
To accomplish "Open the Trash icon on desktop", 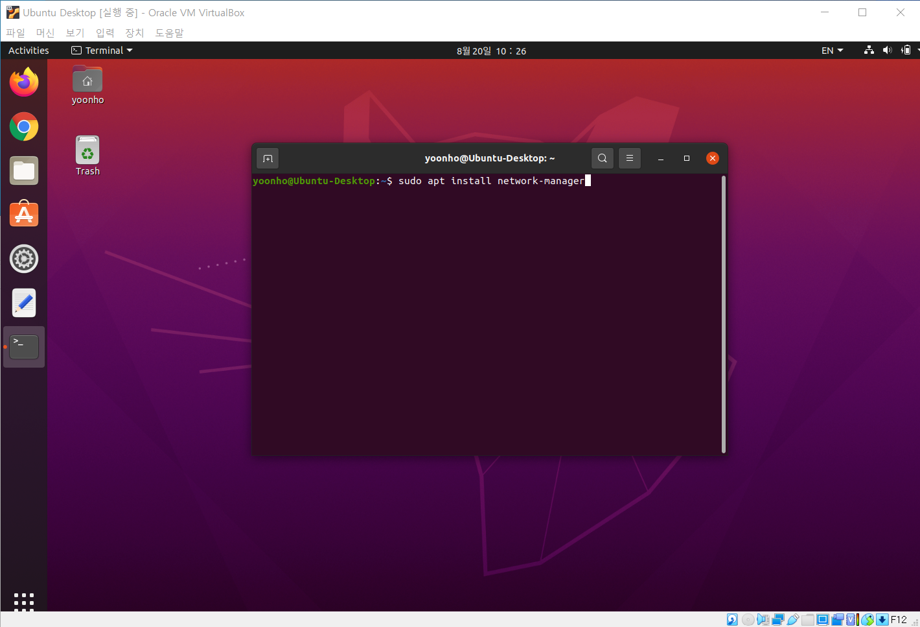I will click(x=87, y=156).
